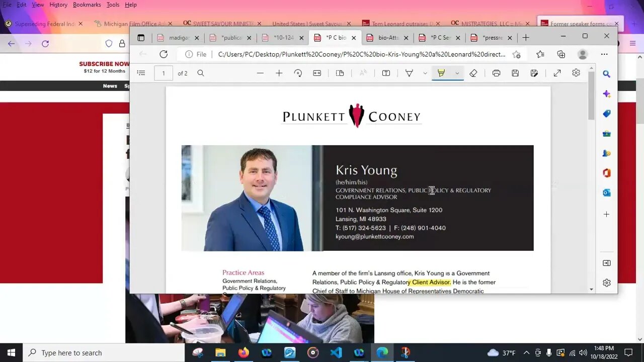Screen dimensions: 644x362
Task: Add a site to the Edge sidebar
Action: pyautogui.click(x=607, y=214)
